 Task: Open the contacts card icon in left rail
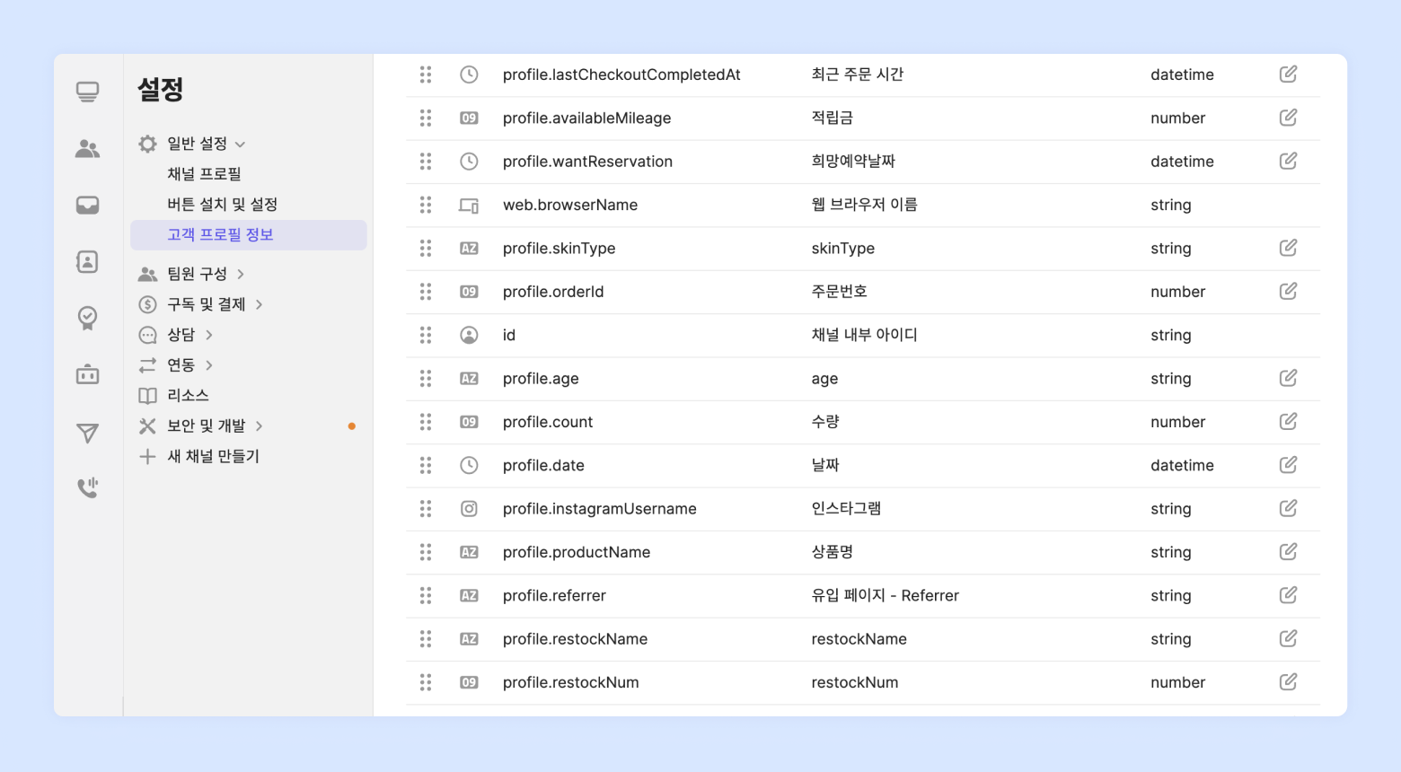point(87,262)
